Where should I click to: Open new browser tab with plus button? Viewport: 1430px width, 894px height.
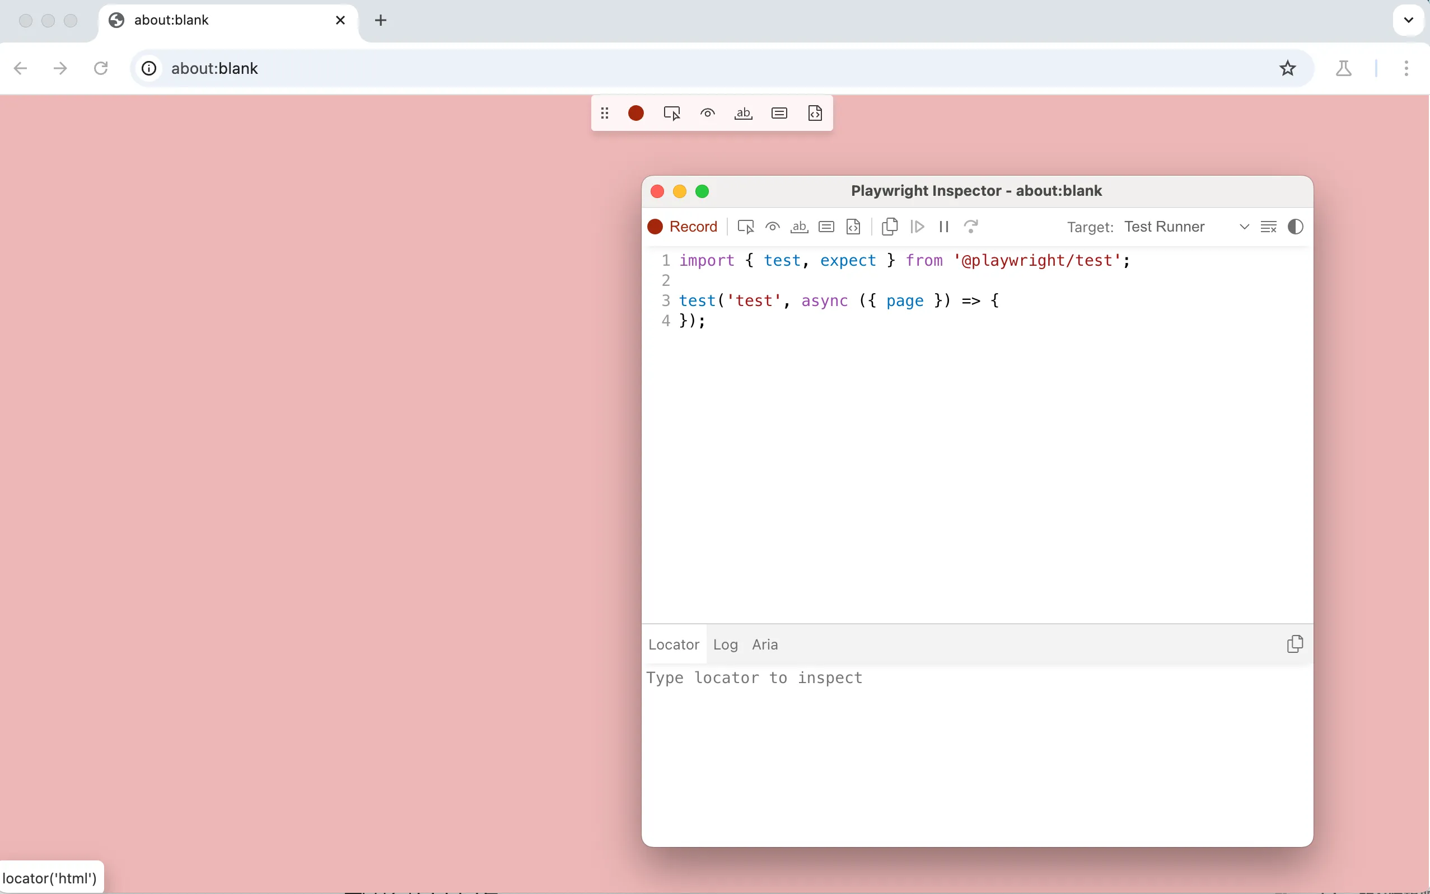tap(381, 21)
